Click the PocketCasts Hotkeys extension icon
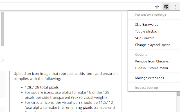 [x=166, y=7]
